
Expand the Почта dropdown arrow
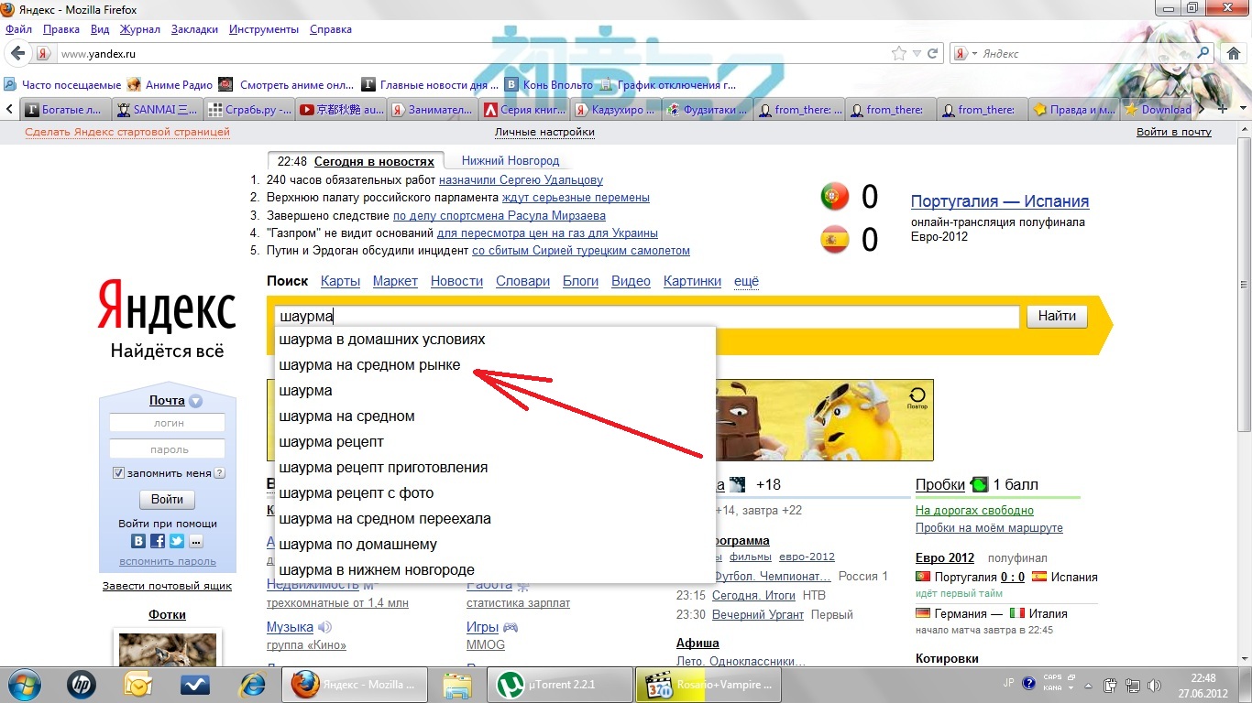(195, 401)
